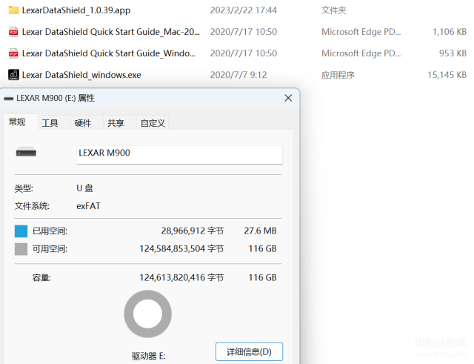474x364 pixels.
Task: Click the 已用空间 label
Action: pos(50,231)
